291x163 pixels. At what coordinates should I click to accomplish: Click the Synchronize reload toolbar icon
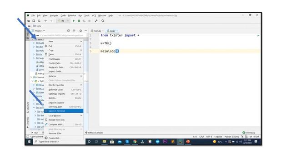pos(39,21)
